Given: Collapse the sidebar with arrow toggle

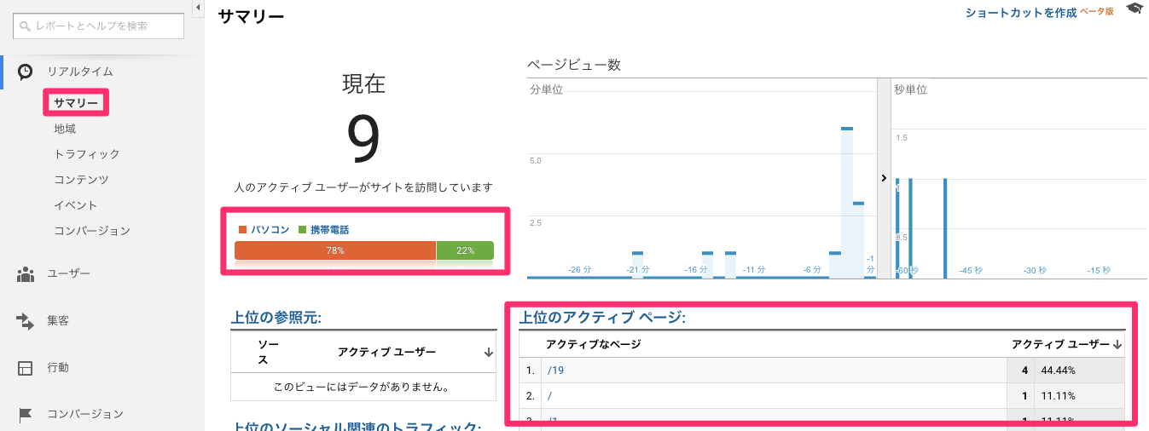Looking at the screenshot, I should [x=198, y=8].
